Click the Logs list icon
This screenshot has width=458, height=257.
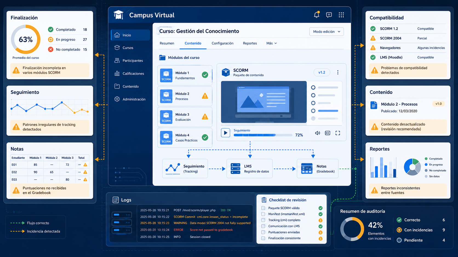[116, 200]
